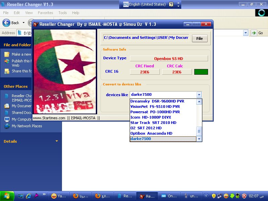268x201 pixels.
Task: Switch to first Firefox taskbar button
Action: 81,196
